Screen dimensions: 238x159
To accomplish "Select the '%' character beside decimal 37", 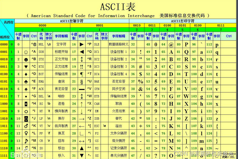I will [x=141, y=82].
